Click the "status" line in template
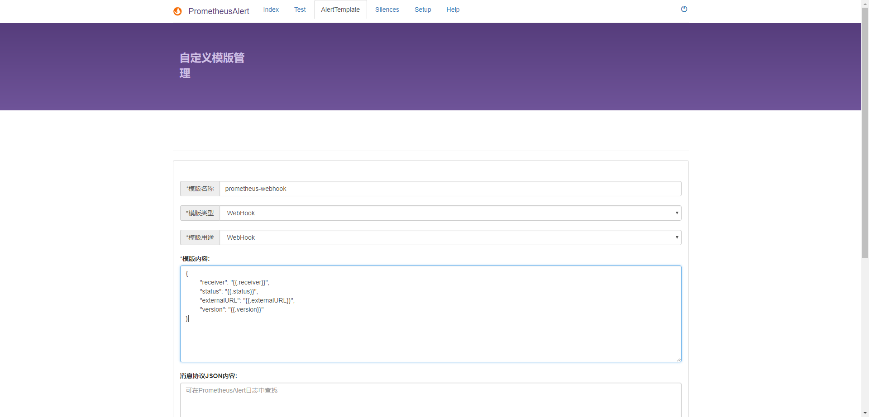The width and height of the screenshot is (869, 417). coord(229,291)
